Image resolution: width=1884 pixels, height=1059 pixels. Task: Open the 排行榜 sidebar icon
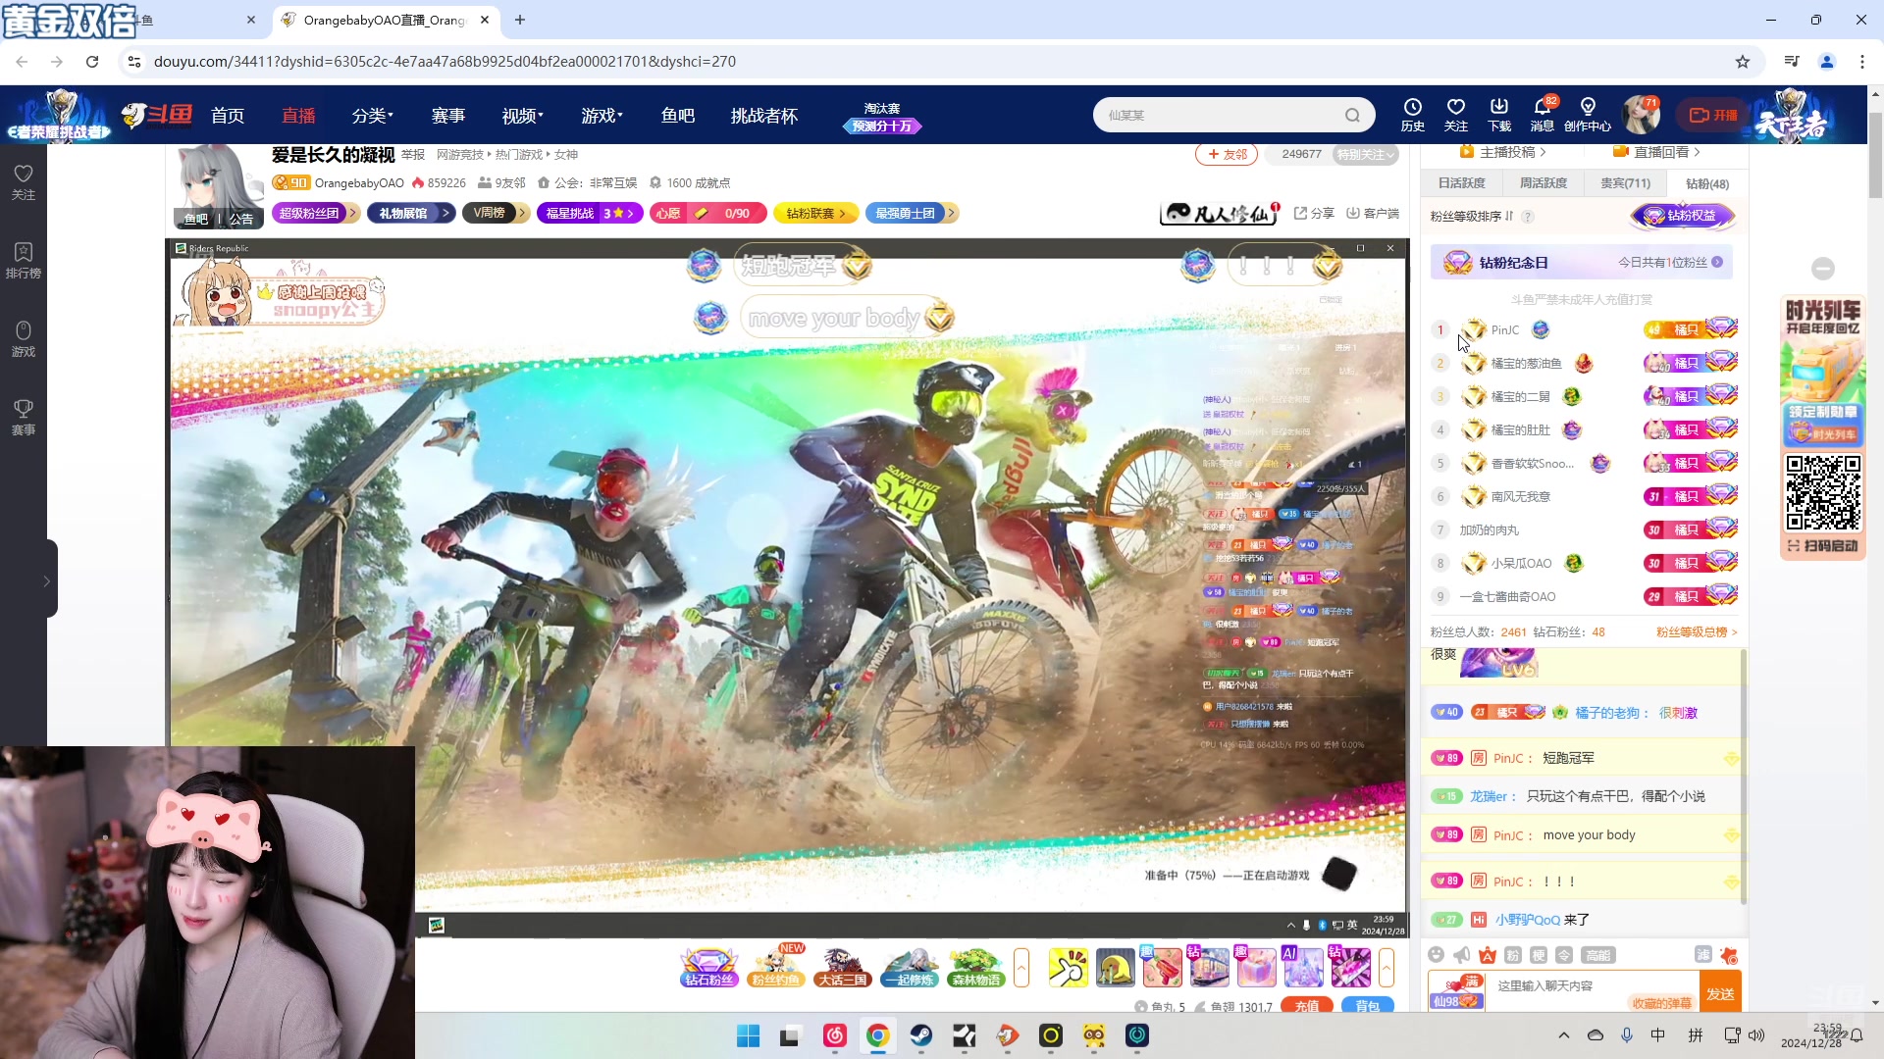pos(24,261)
